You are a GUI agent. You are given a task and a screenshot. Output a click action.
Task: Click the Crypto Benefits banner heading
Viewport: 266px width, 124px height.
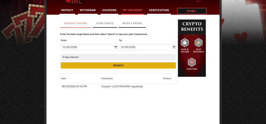[192, 27]
